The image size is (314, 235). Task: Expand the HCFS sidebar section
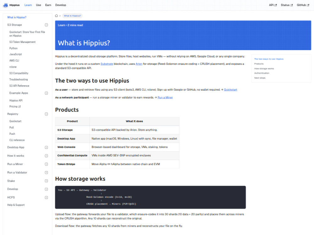[x=46, y=198]
